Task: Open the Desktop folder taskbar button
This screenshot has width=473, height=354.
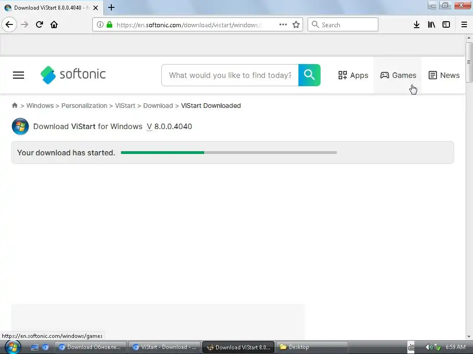Action: point(312,347)
